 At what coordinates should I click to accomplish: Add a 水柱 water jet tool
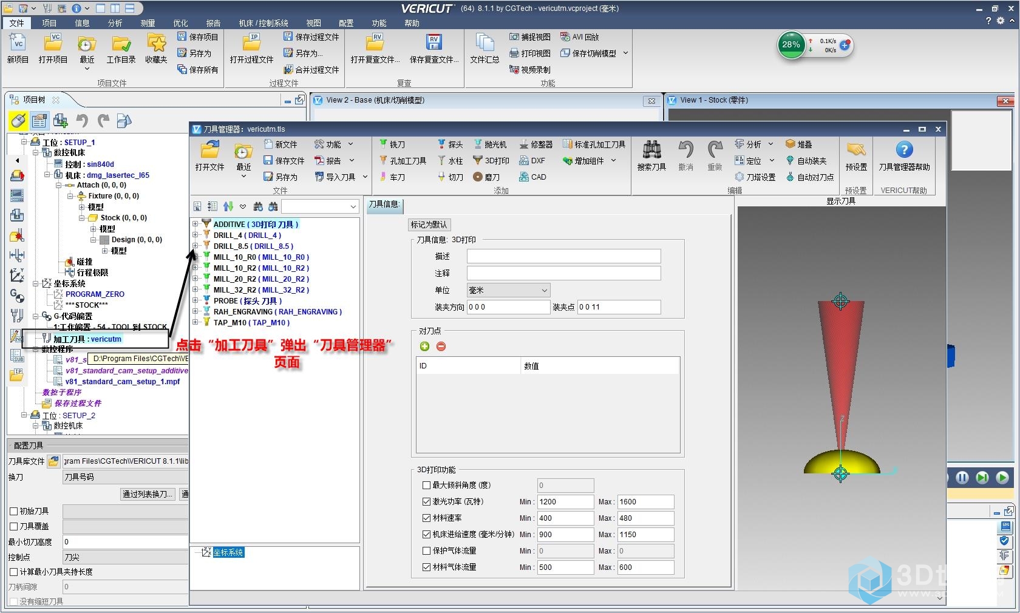coord(450,161)
